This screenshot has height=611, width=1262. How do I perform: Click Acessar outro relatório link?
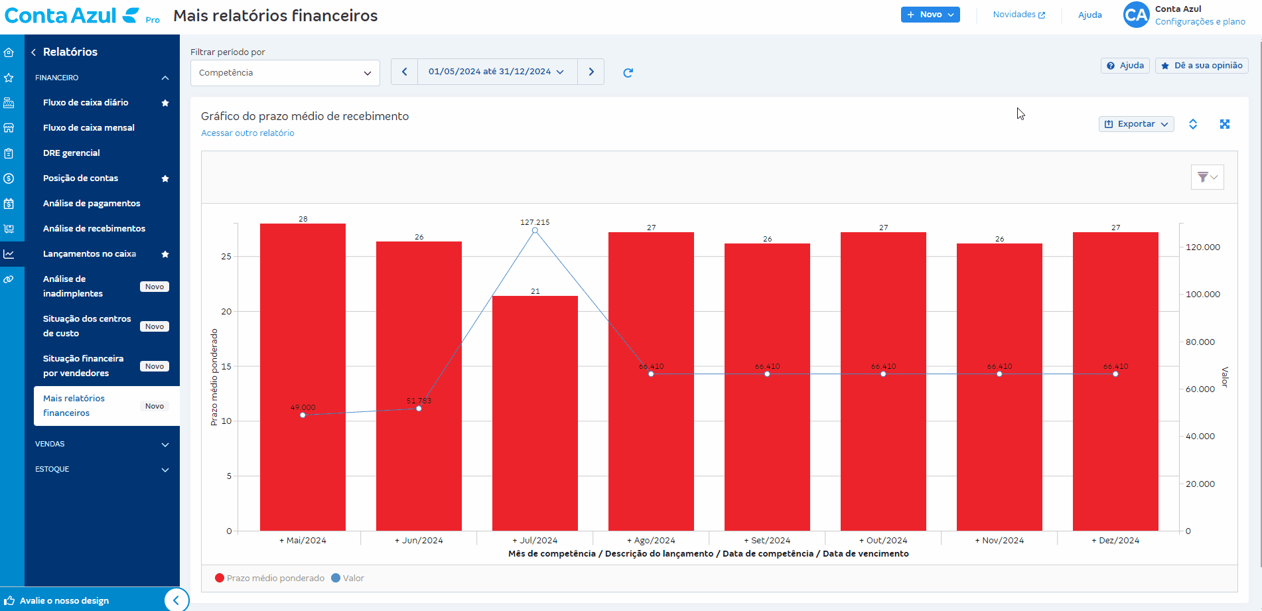tap(247, 133)
